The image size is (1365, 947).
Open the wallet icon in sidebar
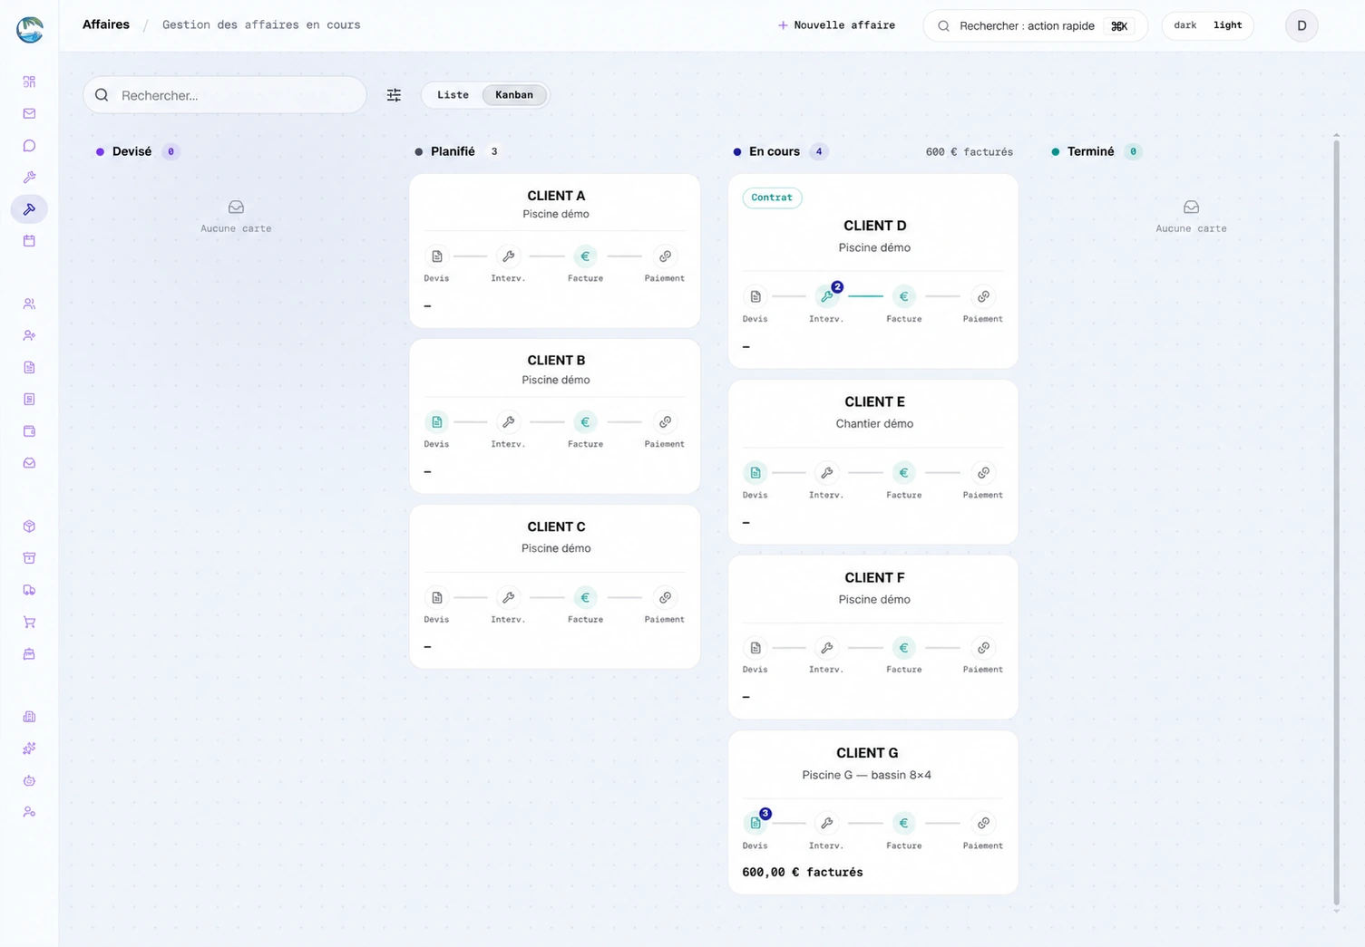(x=29, y=431)
